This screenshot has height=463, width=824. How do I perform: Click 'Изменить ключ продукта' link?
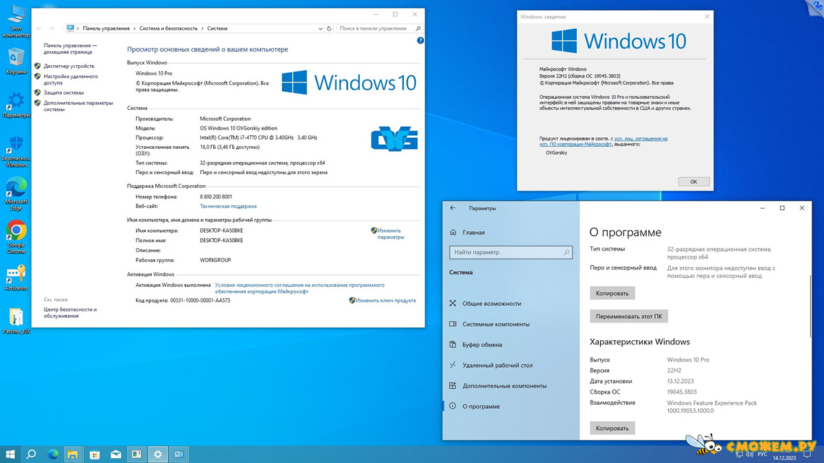pyautogui.click(x=386, y=300)
